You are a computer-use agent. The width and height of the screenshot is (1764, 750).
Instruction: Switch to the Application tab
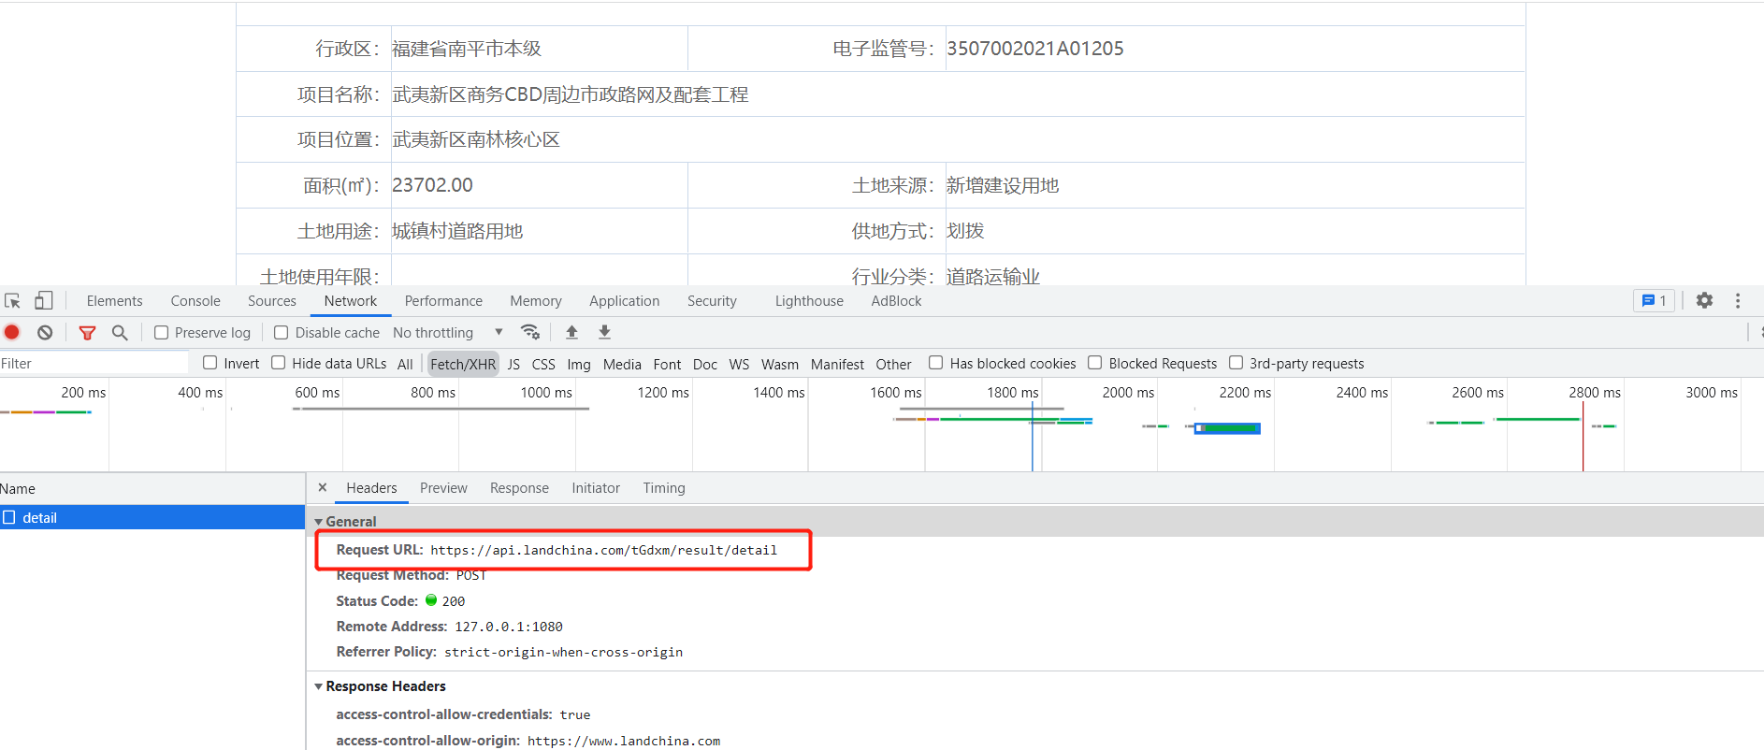624,301
